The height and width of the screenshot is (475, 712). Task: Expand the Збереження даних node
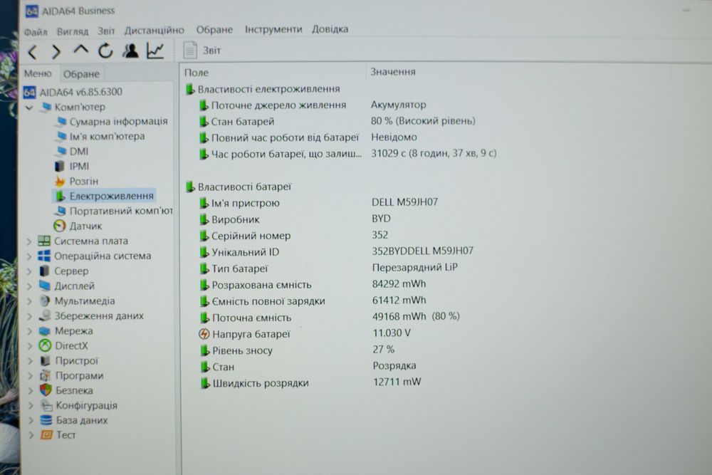click(x=30, y=316)
